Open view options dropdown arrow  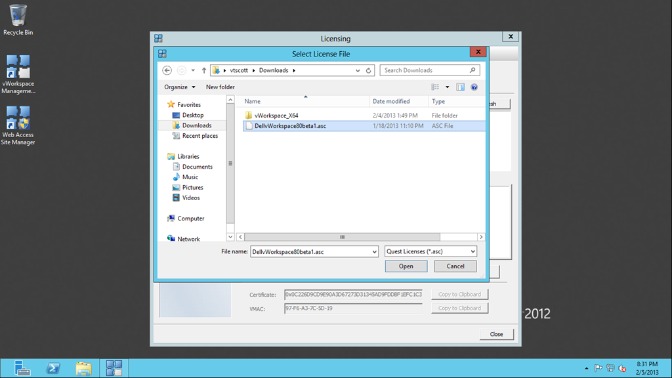pyautogui.click(x=447, y=87)
